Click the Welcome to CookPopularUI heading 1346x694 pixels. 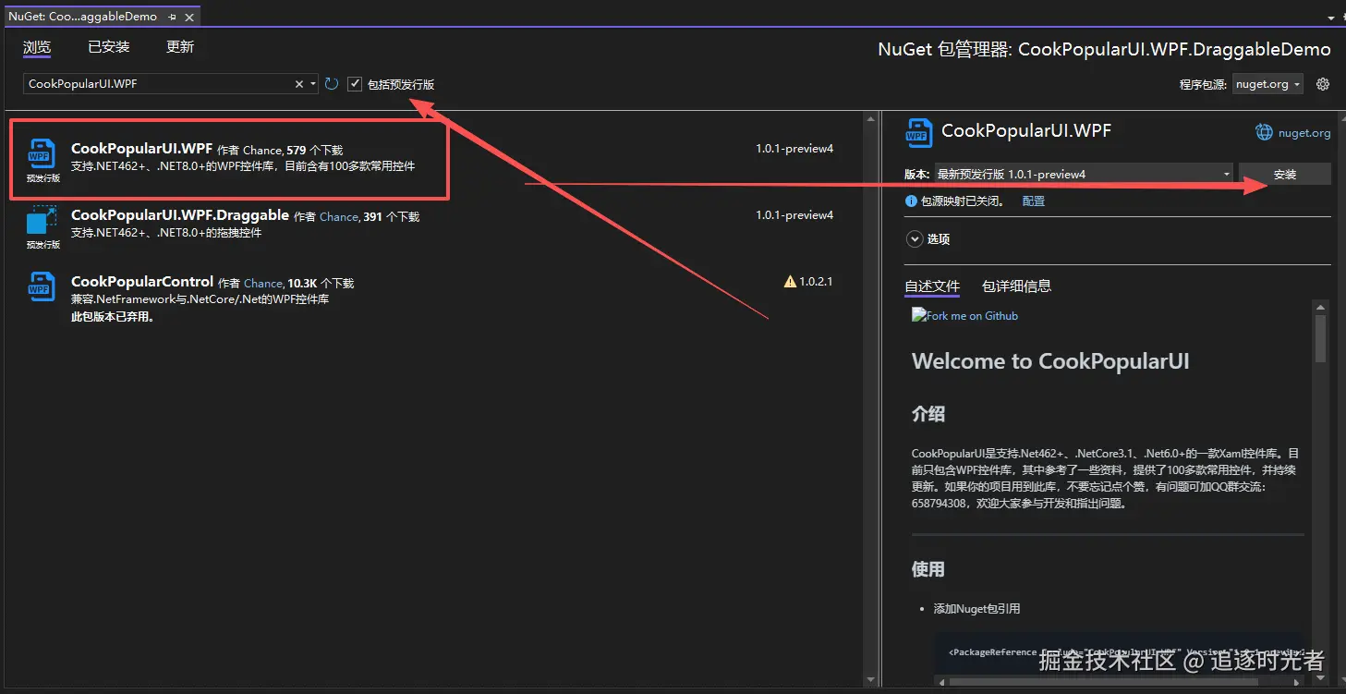pos(1050,360)
